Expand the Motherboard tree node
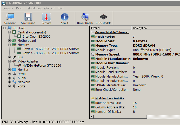The height and width of the screenshot is (125, 180). click(10, 41)
